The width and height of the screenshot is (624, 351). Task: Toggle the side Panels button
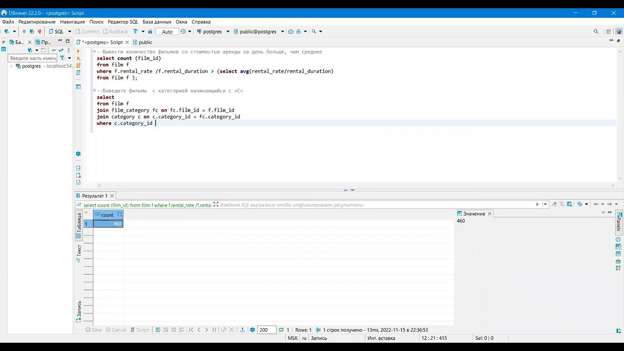pos(619,222)
